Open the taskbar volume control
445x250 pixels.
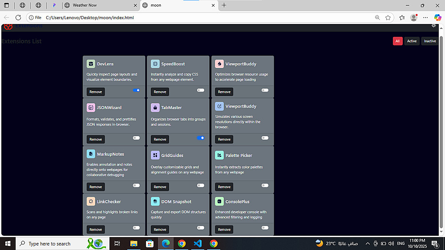391,243
